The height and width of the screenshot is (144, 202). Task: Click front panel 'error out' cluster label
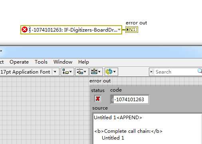[x=100, y=81]
